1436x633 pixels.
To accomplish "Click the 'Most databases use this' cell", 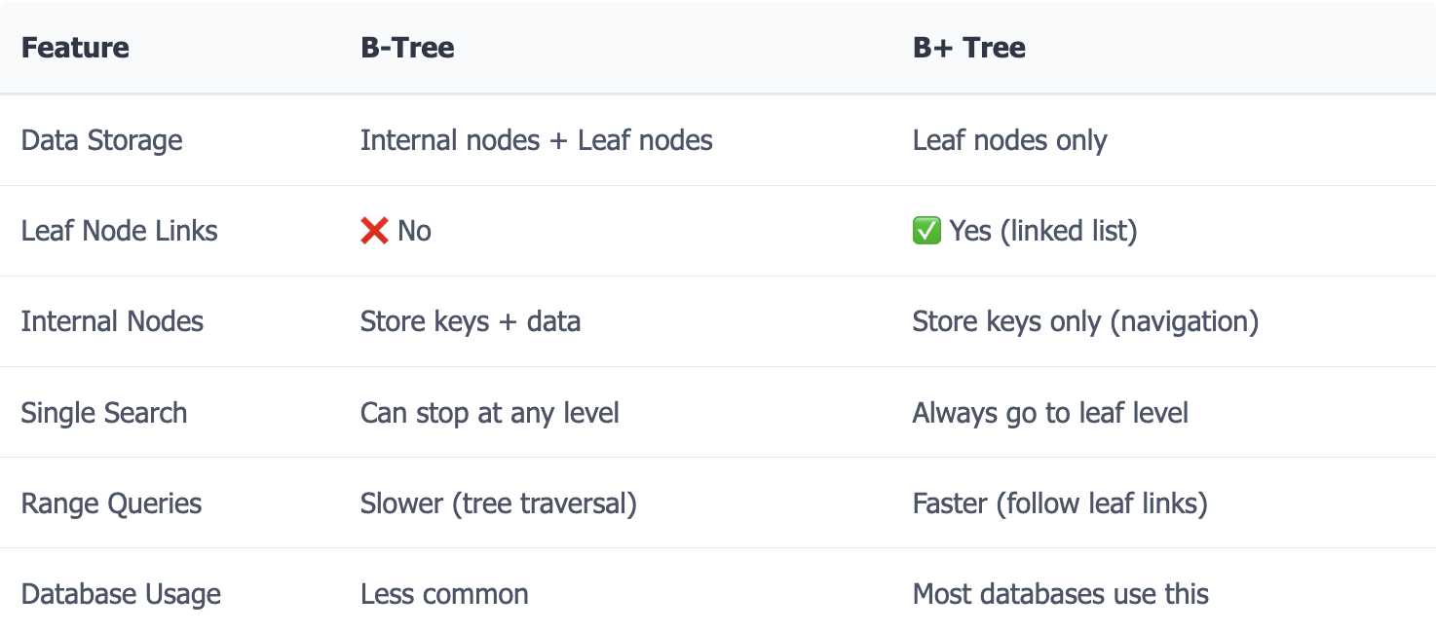I will coord(1061,594).
